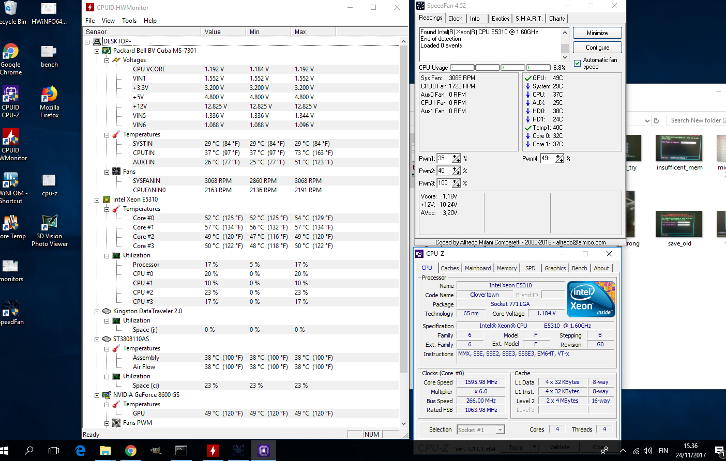Open the Tools menu in HWMonitor
726x461 pixels.
129,21
